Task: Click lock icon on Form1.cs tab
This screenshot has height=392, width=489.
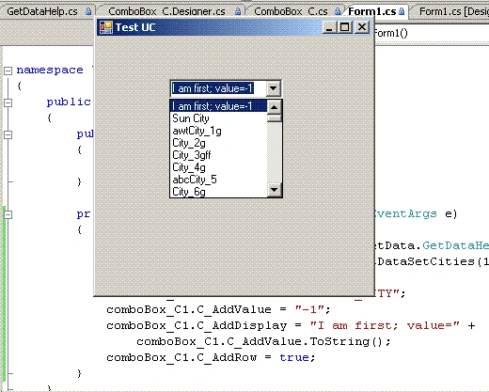Action: [402, 12]
